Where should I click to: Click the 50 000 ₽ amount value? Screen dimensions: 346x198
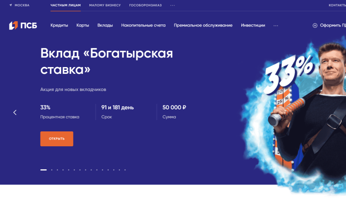(x=174, y=108)
